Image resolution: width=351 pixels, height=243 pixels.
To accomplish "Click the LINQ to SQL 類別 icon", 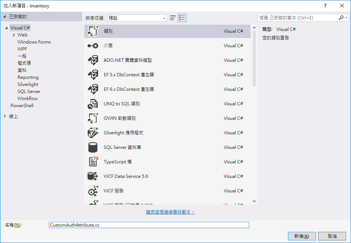I will click(93, 104).
